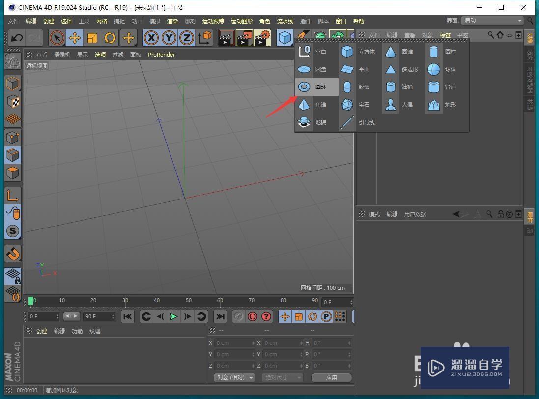539x399 pixels.
Task: Open the 帮助 help menu
Action: (359, 21)
